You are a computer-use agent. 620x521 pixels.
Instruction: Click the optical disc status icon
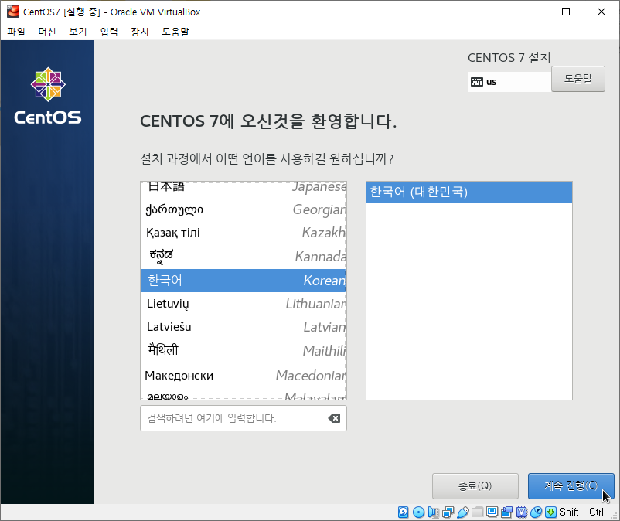(418, 512)
